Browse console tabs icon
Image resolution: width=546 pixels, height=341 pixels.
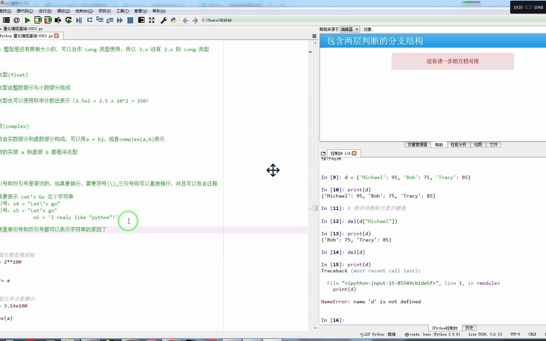323,153
